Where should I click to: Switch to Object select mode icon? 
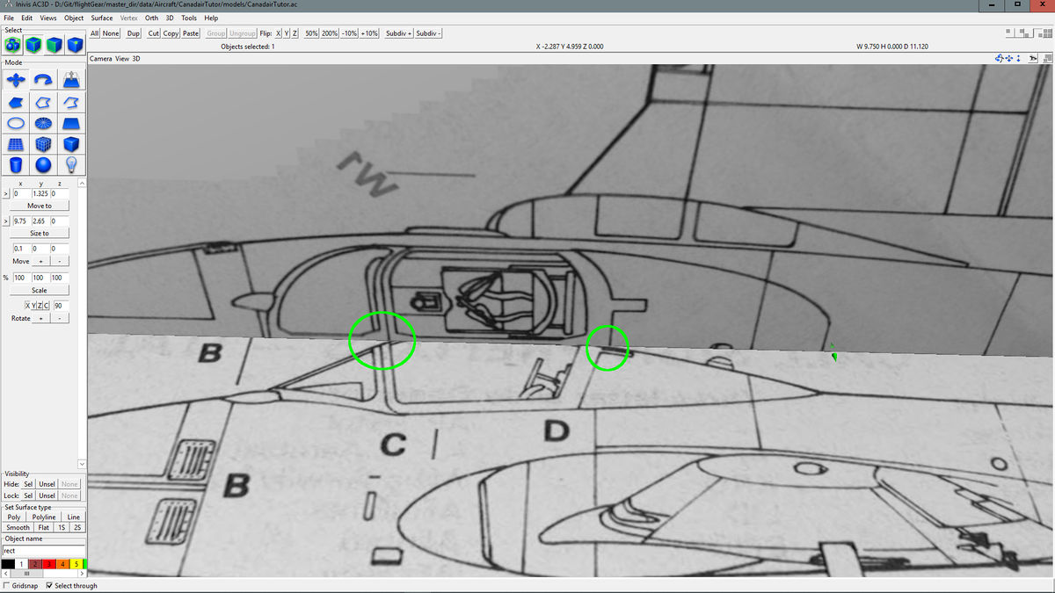pyautogui.click(x=34, y=44)
